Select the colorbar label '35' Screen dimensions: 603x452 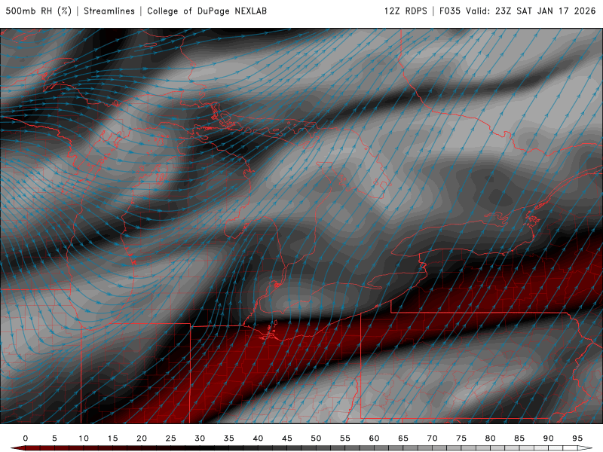point(229,438)
